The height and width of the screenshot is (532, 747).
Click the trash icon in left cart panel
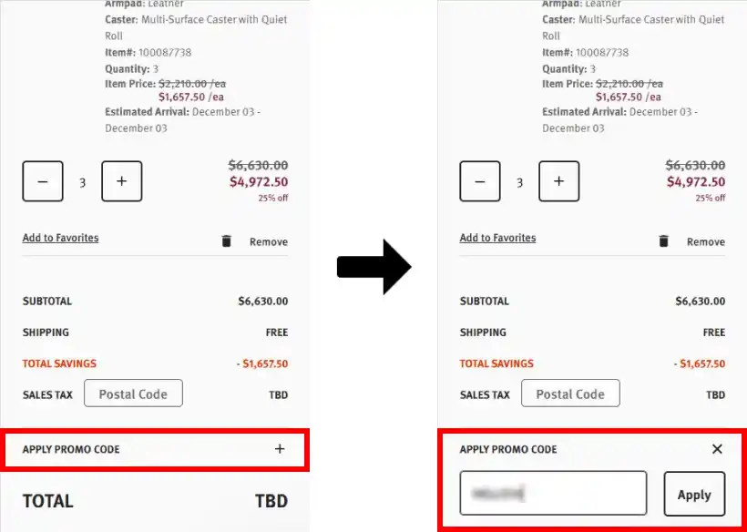[227, 241]
